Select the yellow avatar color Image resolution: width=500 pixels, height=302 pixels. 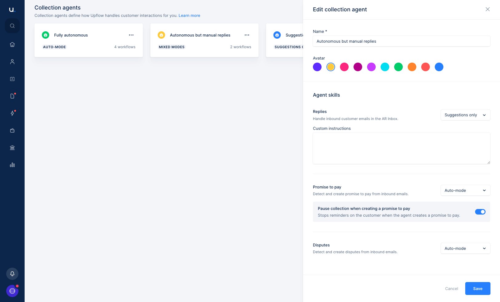pyautogui.click(x=331, y=67)
